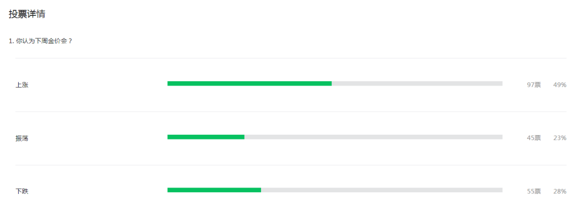Viewport: 579px width, 218px height.
Task: Click the gray unfilled bar portion for 振荡
Action: (x=373, y=137)
